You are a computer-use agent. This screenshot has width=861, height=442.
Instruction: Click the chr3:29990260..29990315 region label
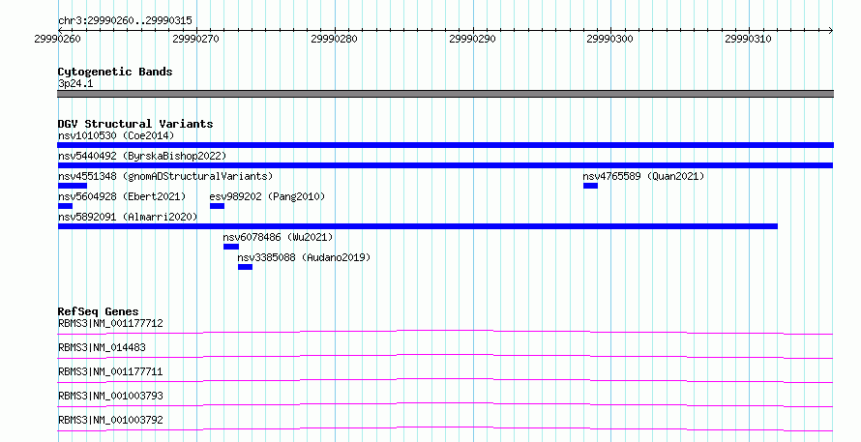pyautogui.click(x=125, y=21)
